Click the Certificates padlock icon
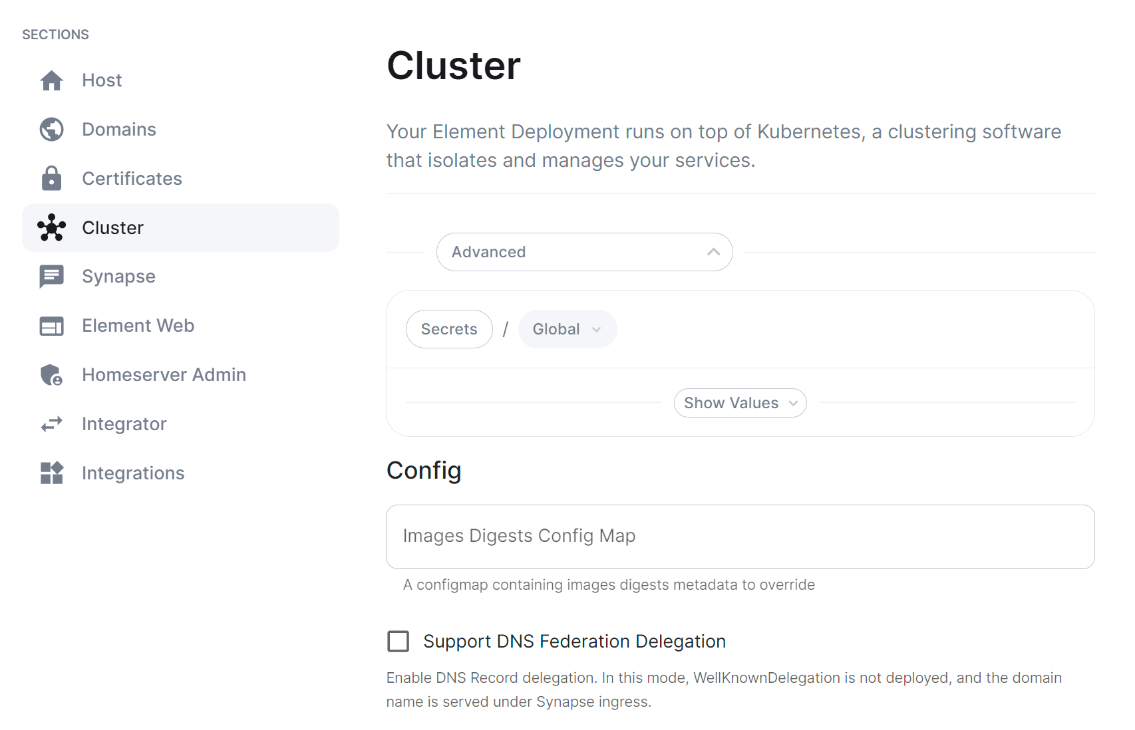The width and height of the screenshot is (1135, 730). (51, 178)
